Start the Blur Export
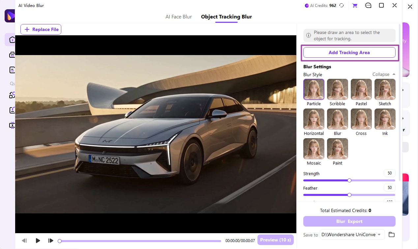The height and width of the screenshot is (249, 418). tap(349, 221)
